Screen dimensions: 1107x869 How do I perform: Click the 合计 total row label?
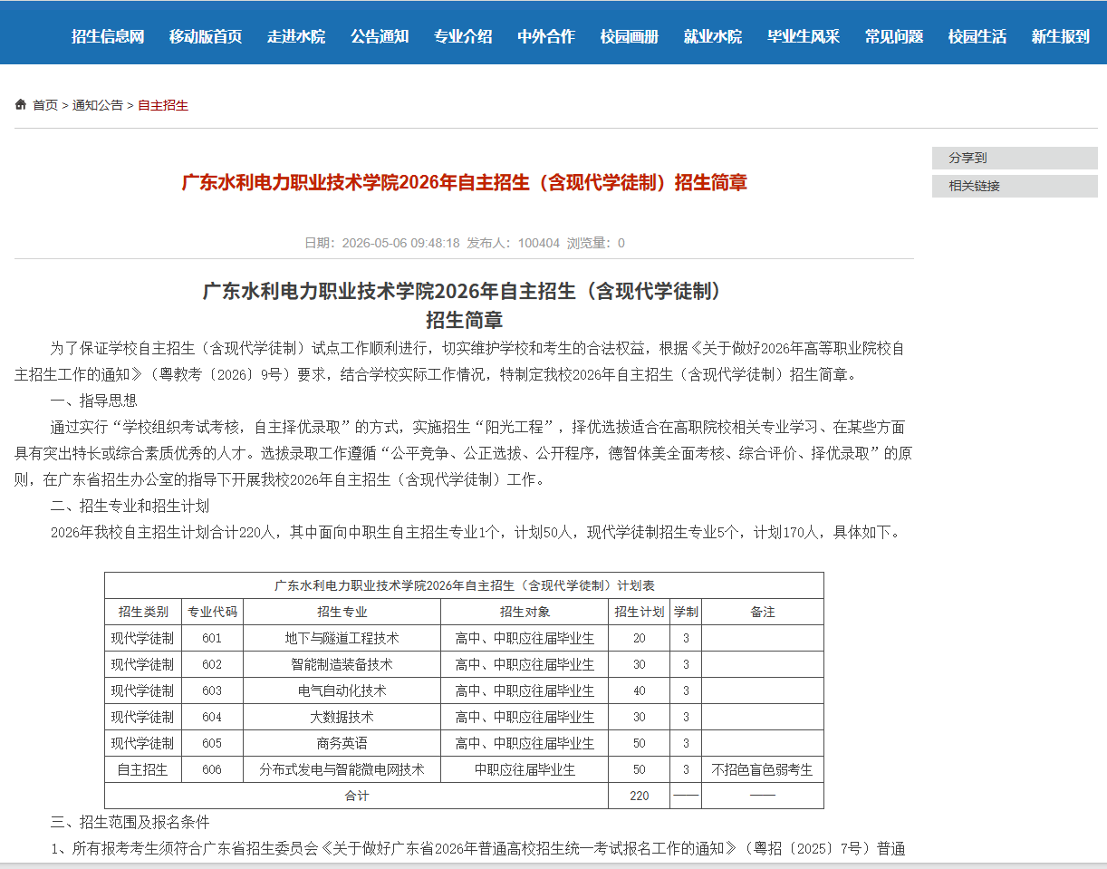tap(357, 796)
